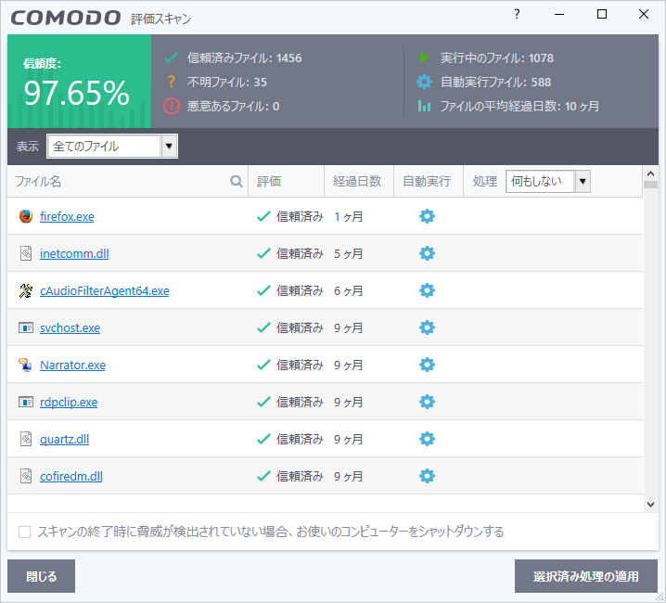Screen dimensions: 666x603
Task: Click the scrollbar up arrow
Action: [650, 173]
